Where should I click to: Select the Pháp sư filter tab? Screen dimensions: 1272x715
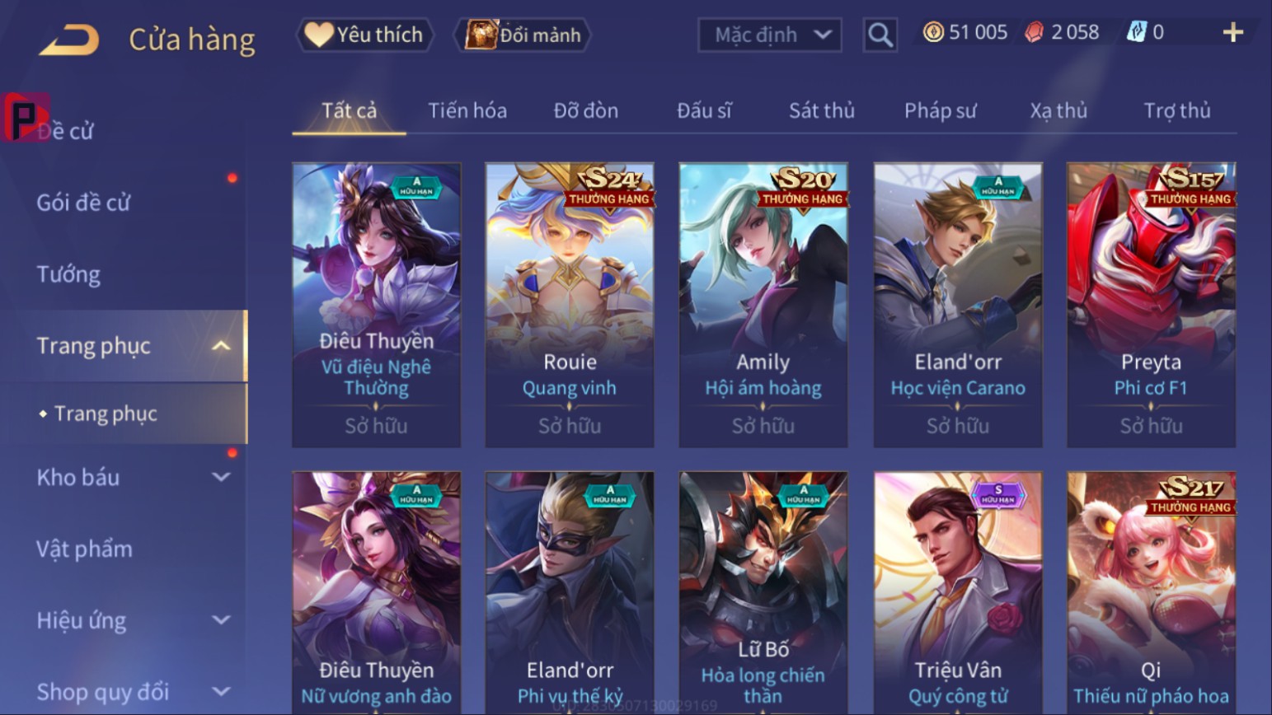tap(940, 110)
